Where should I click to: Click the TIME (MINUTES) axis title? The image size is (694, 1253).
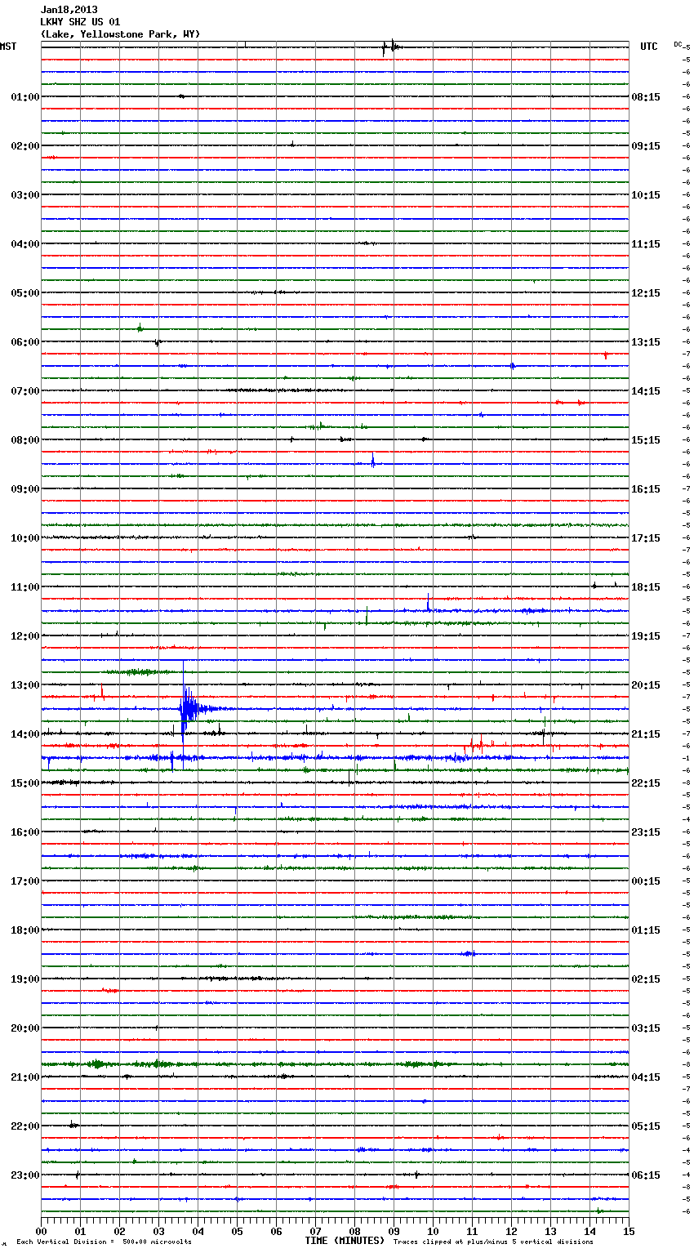[x=345, y=1241]
